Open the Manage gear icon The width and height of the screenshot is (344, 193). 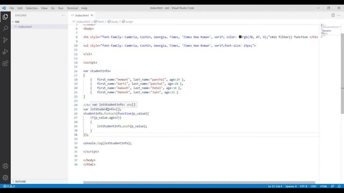point(5,177)
